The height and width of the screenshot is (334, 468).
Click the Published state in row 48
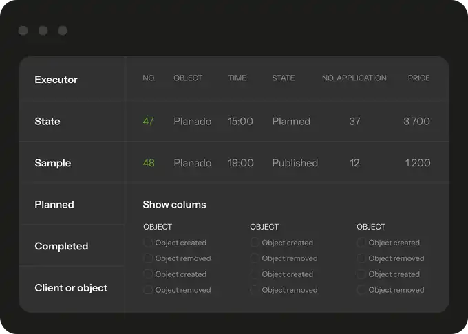click(x=295, y=163)
